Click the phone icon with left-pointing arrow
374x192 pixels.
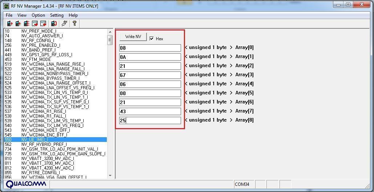pyautogui.click(x=18, y=24)
